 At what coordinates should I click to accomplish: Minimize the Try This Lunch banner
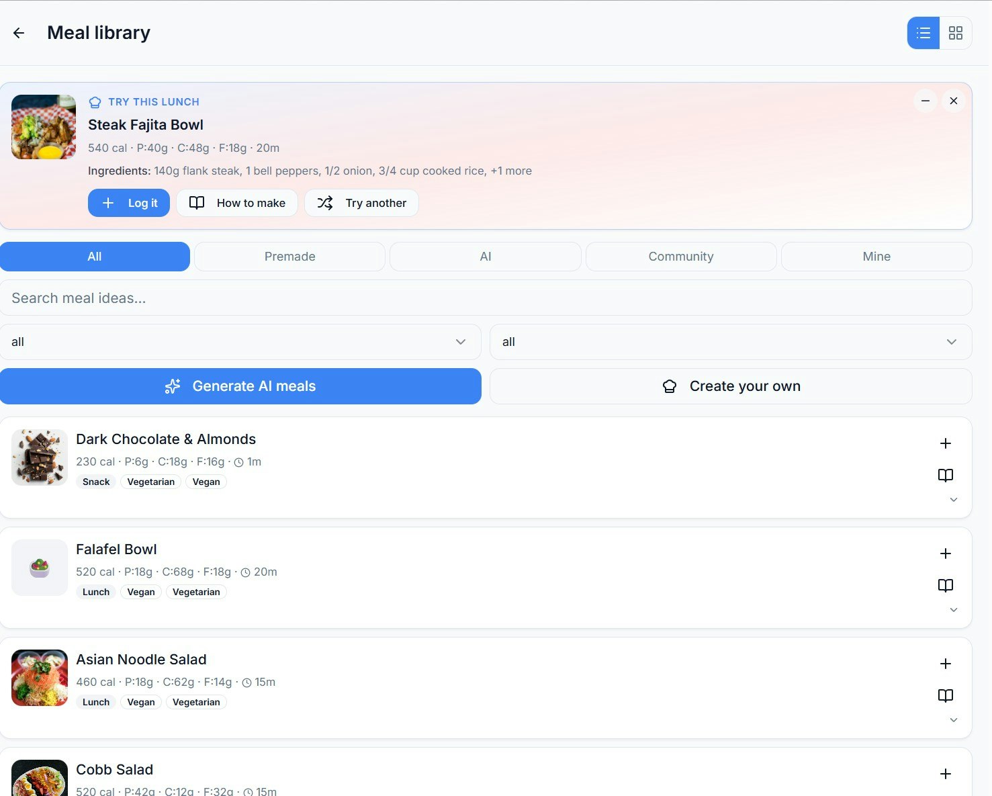(926, 101)
